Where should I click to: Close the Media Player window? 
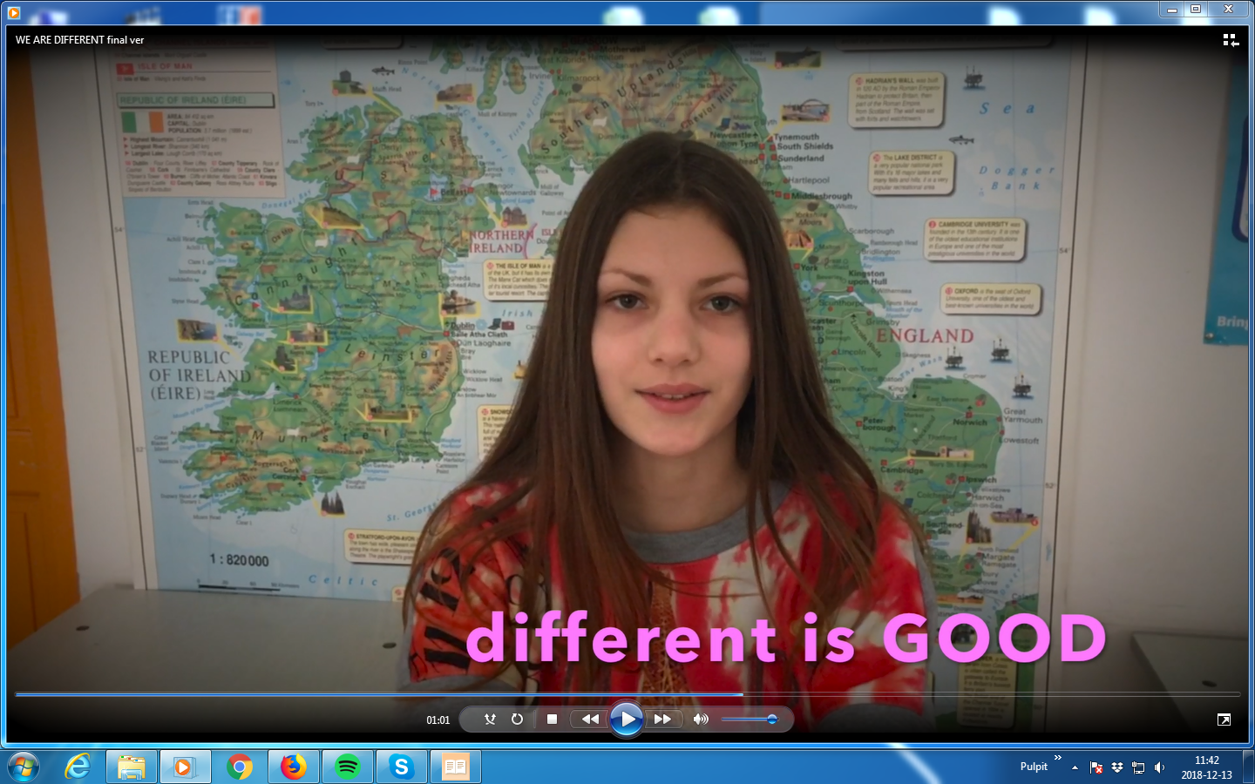click(x=1228, y=9)
